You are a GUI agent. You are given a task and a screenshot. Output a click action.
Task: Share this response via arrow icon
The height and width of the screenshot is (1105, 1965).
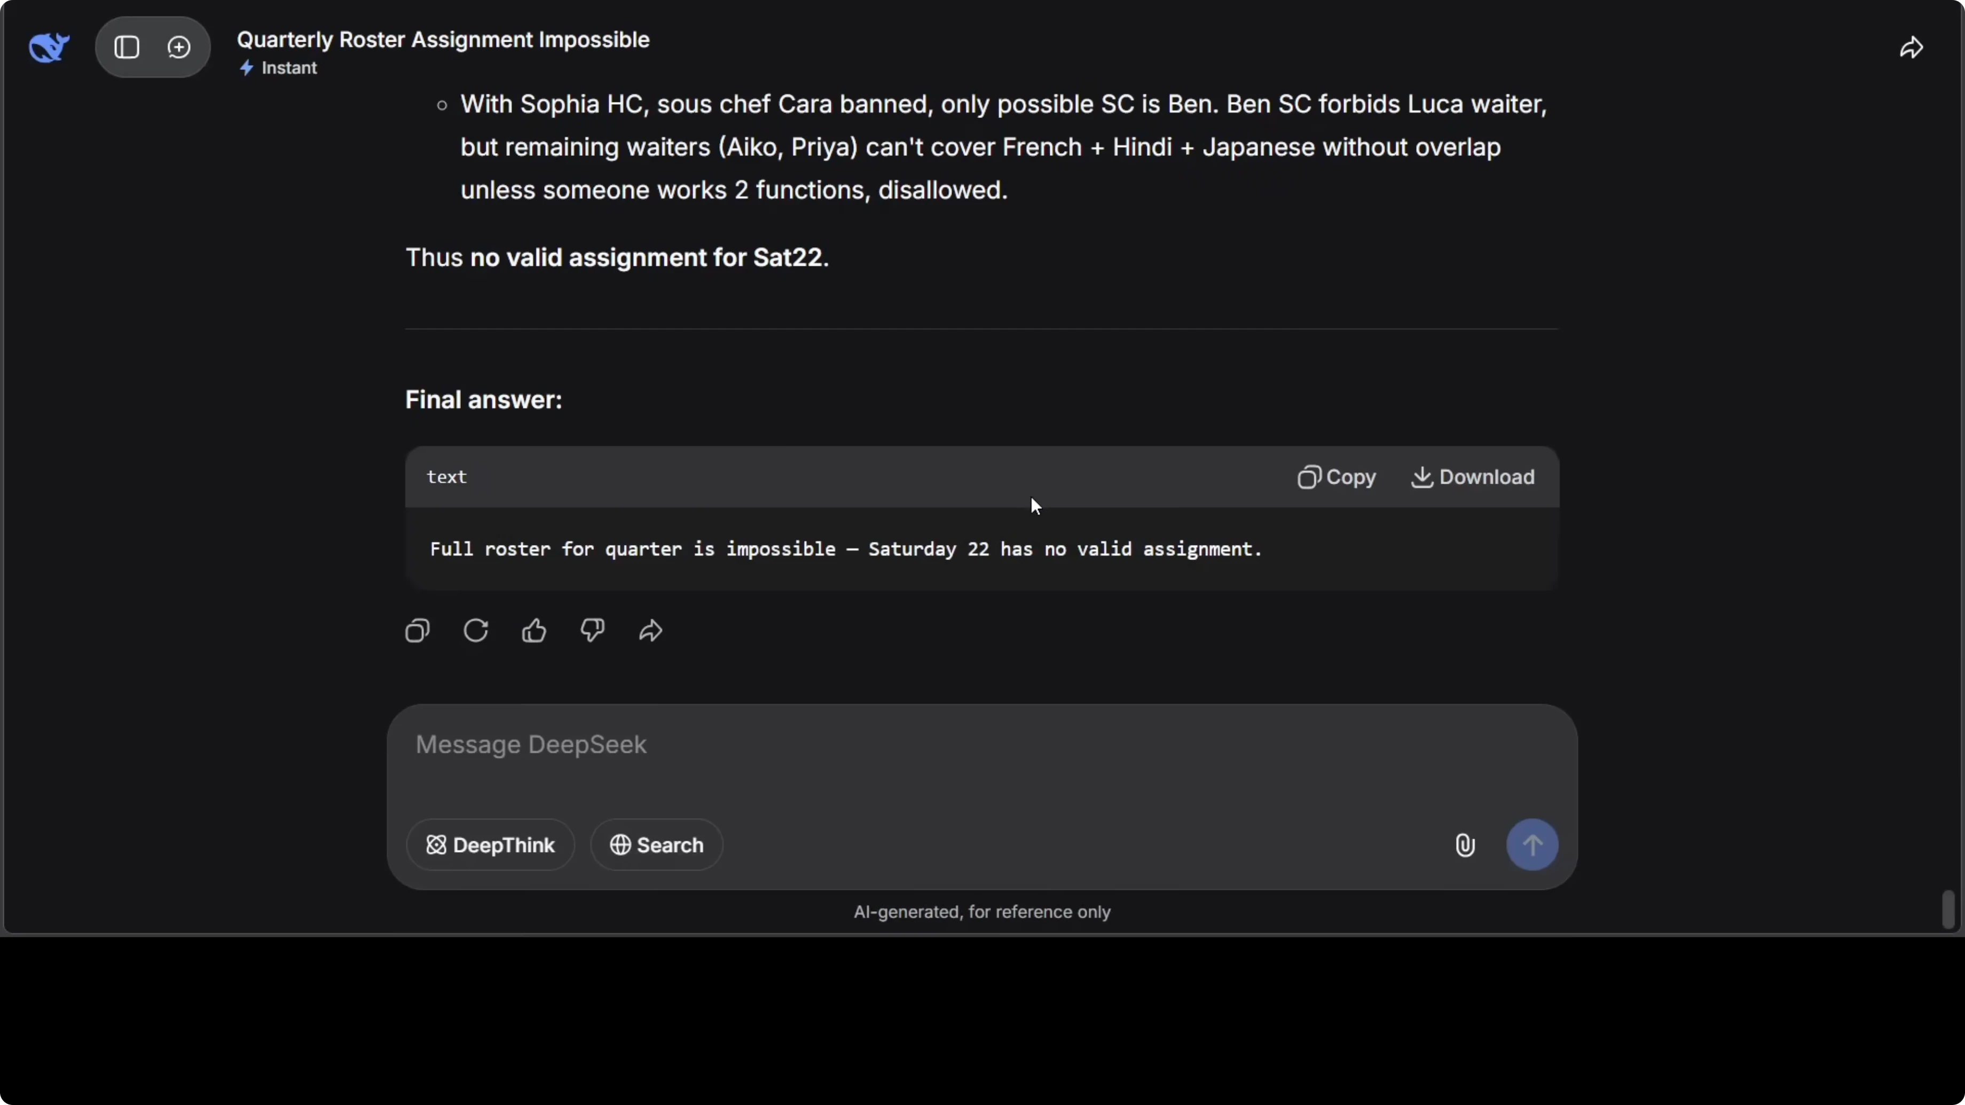tap(651, 630)
